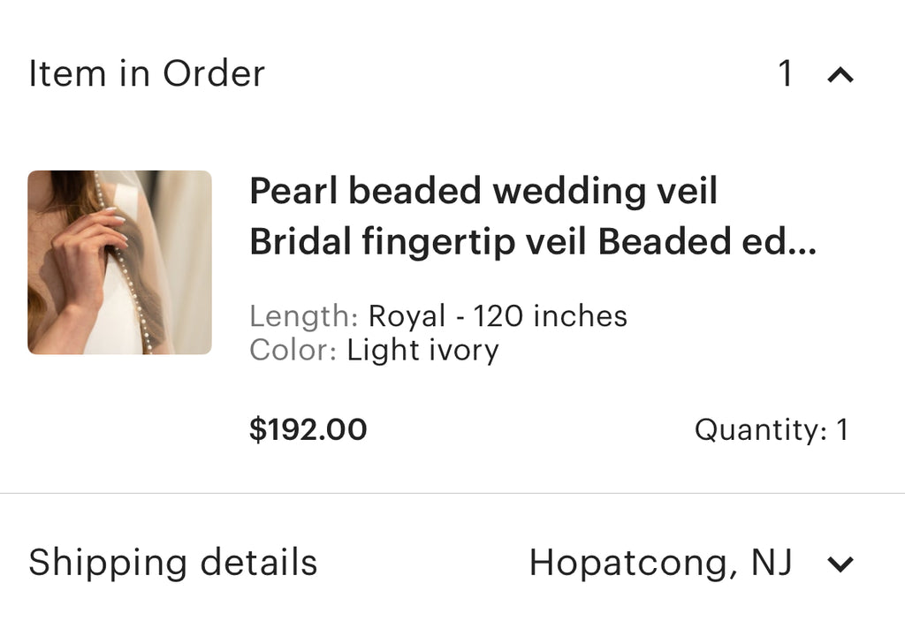Click the $192.00 price
This screenshot has height=621, width=905.
click(308, 429)
